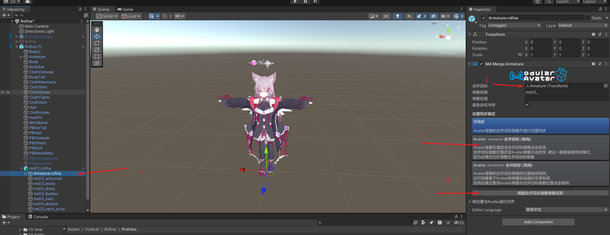This screenshot has width=610, height=235.
Task: Uncheck the 避免命名冲突 checkbox
Action: pyautogui.click(x=527, y=105)
